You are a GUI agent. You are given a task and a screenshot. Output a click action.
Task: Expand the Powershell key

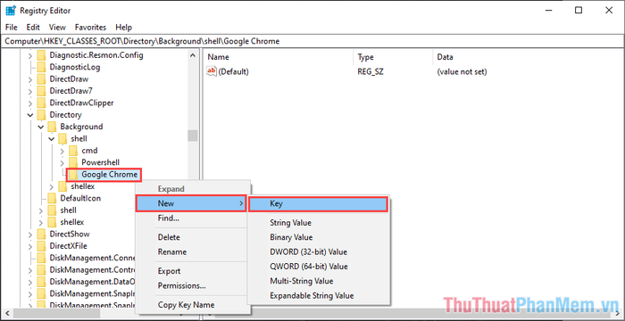coord(62,163)
